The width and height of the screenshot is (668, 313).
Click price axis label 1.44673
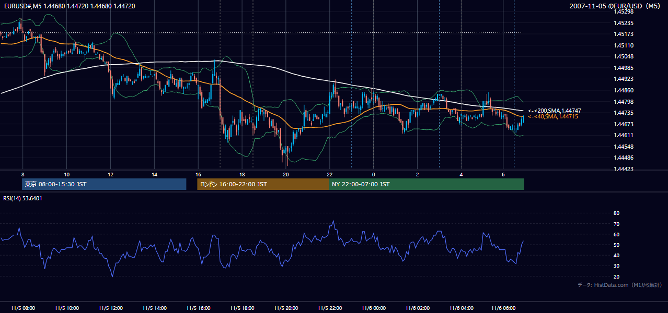tap(624, 124)
